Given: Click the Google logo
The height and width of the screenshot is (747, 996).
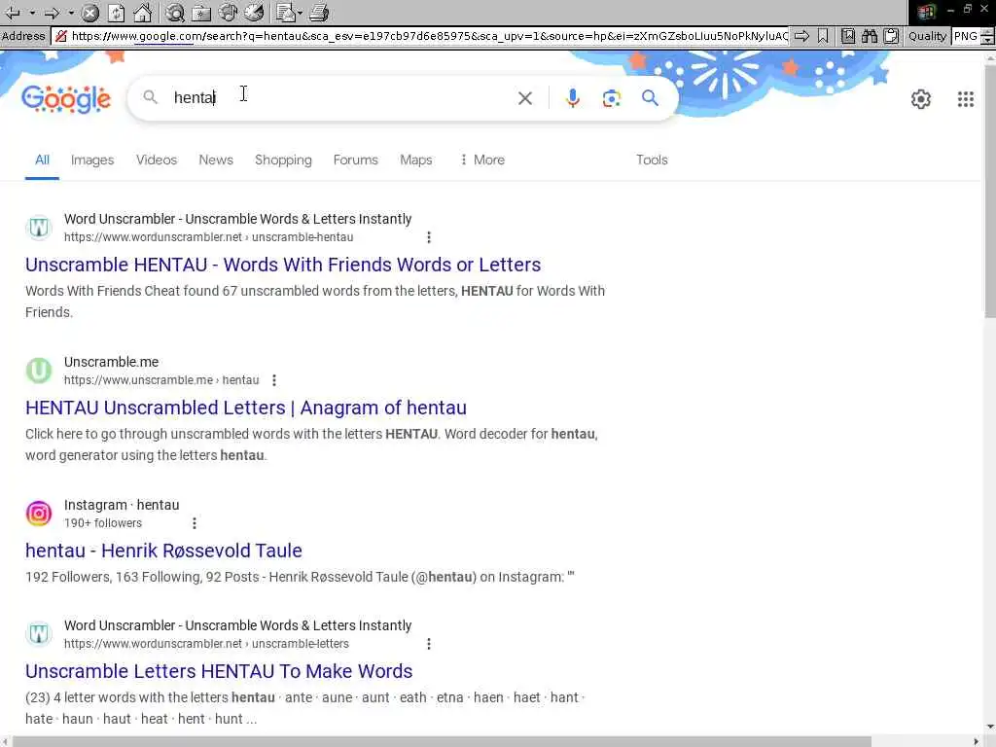Looking at the screenshot, I should click(66, 98).
